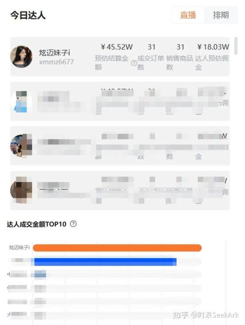Screen dimensions: 245x325
Task: Switch to the 排期 tab
Action: pyautogui.click(x=221, y=15)
